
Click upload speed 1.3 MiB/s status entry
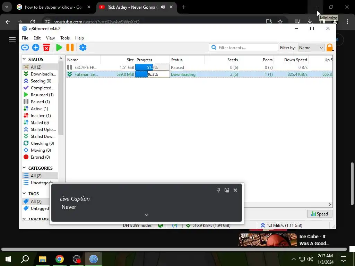(x=281, y=225)
